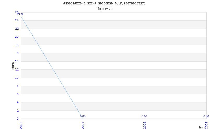The height and width of the screenshot is (130, 209).
Task: Select the 24.99 data point label
Action: coord(21,14)
